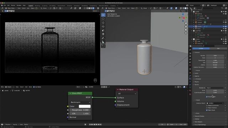The image size is (228, 128).
Task: Toggle camera view icon in right viewport
Action: tap(186, 30)
